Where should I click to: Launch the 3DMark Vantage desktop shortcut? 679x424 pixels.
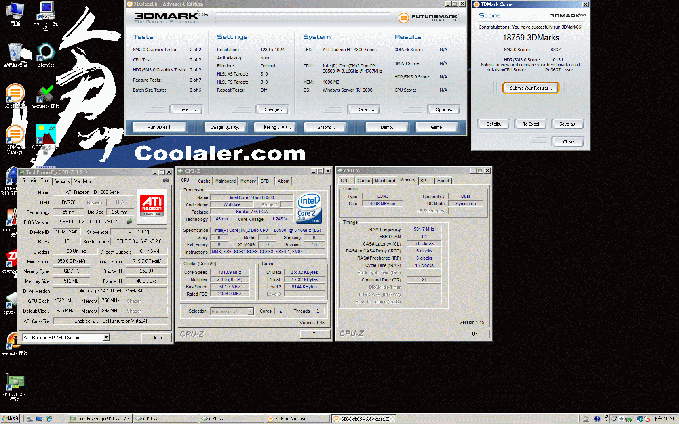coord(15,140)
